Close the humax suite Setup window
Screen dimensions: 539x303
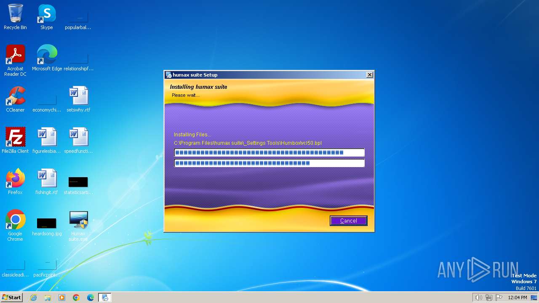[369, 74]
